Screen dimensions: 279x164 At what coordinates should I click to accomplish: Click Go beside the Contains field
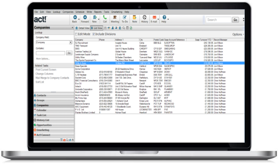69,53
